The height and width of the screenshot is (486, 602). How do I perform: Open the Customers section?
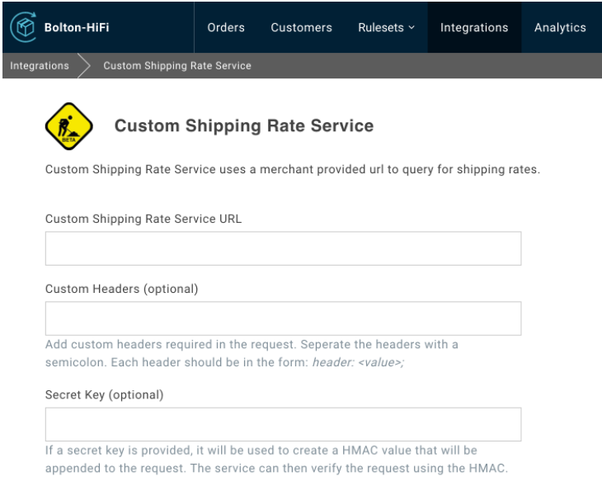tap(301, 27)
